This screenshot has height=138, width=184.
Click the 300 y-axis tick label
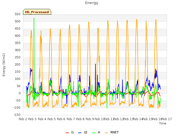[x=18, y=50]
